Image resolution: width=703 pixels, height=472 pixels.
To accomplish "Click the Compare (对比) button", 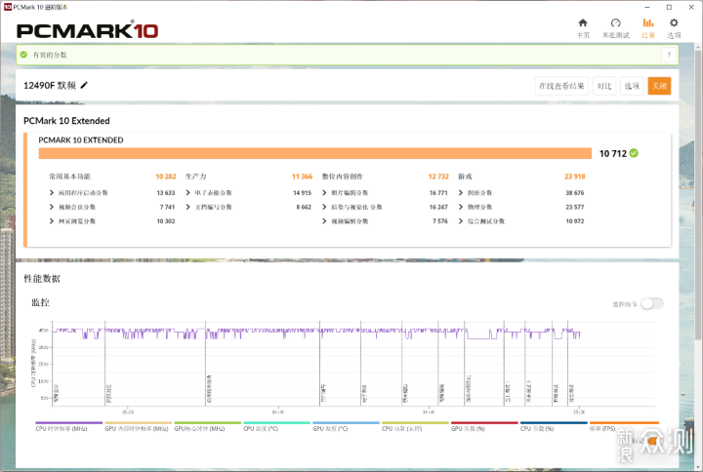I will (x=604, y=86).
